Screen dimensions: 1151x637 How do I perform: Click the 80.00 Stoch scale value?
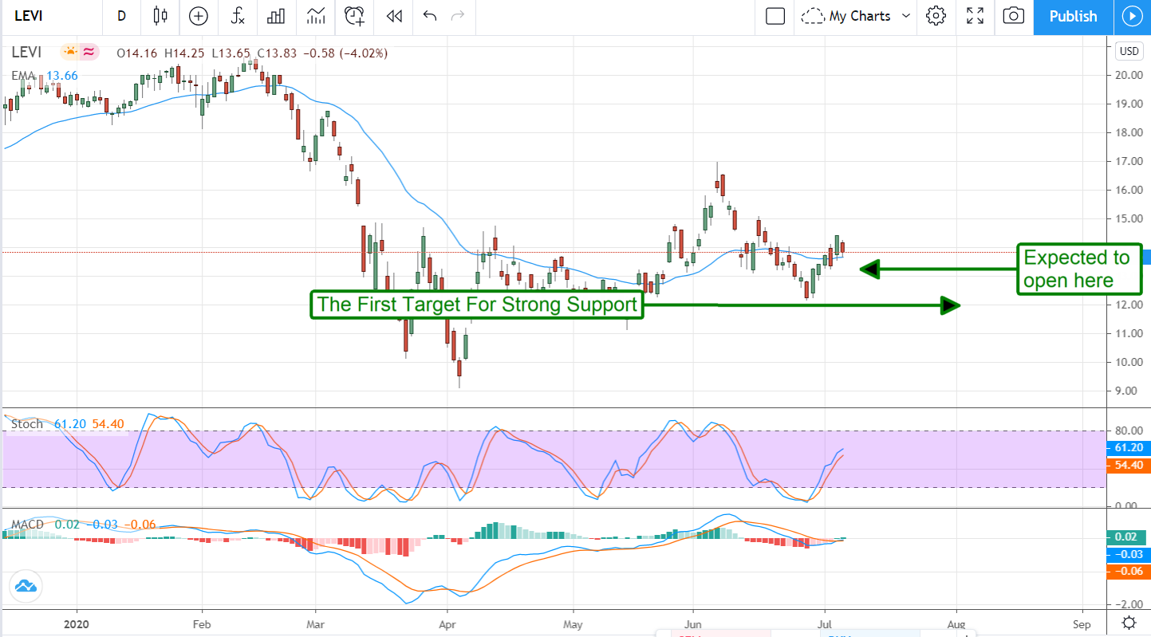pyautogui.click(x=1129, y=431)
